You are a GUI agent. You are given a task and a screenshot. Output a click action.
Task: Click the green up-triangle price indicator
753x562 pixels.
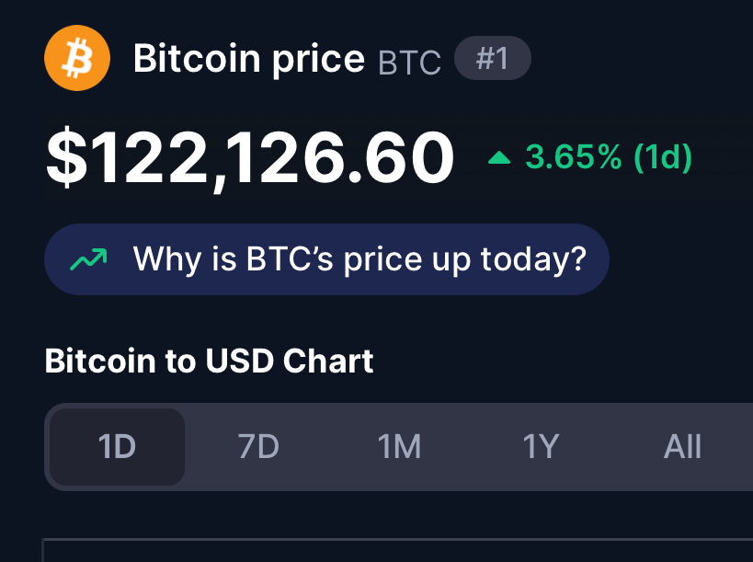(499, 157)
